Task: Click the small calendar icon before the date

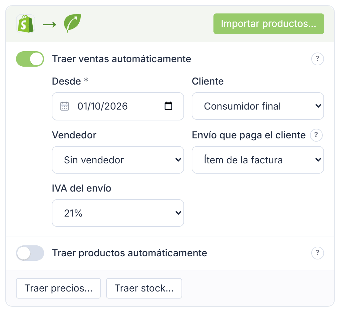Action: [x=65, y=106]
